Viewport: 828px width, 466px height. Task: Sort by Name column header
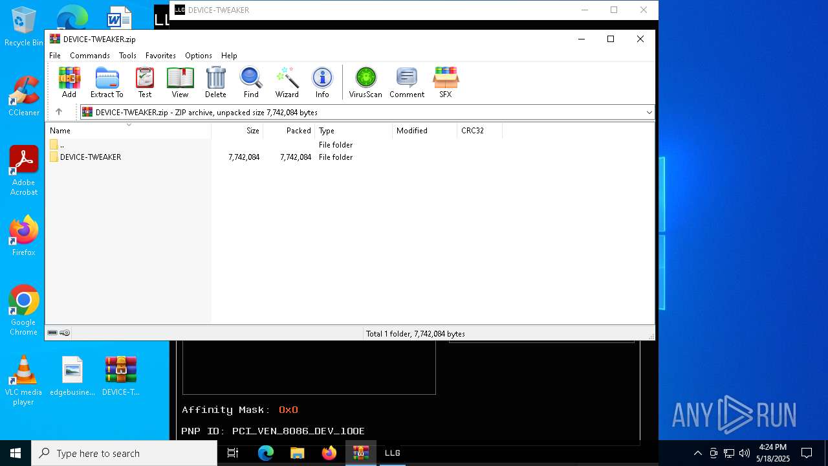(128, 131)
